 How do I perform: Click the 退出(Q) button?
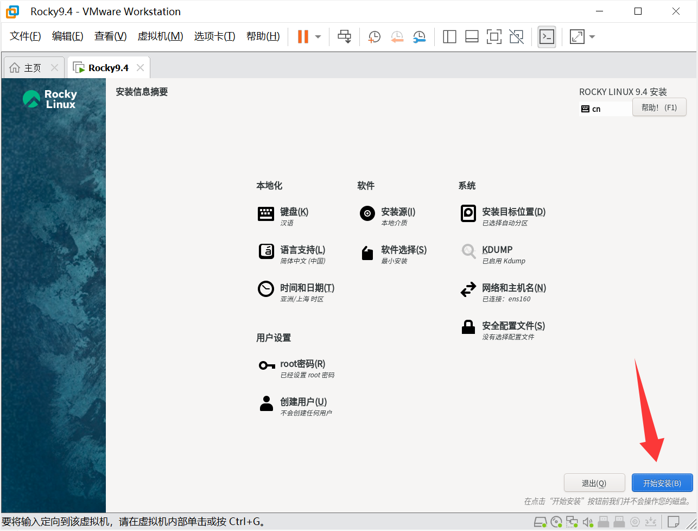(594, 483)
